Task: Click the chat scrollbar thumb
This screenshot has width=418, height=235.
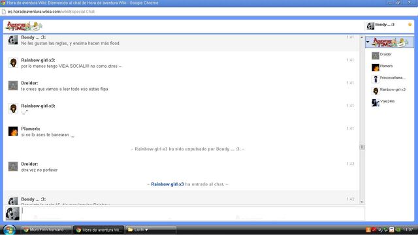Action: coord(362,147)
